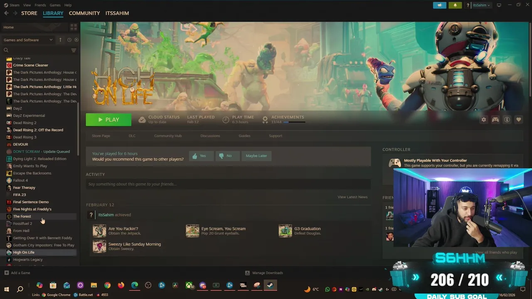Open the Support link
This screenshot has width=532, height=299.
276,136
